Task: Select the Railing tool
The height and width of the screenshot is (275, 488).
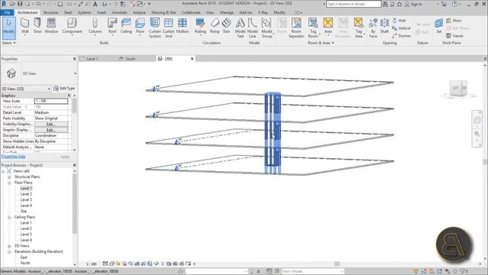Action: point(200,26)
